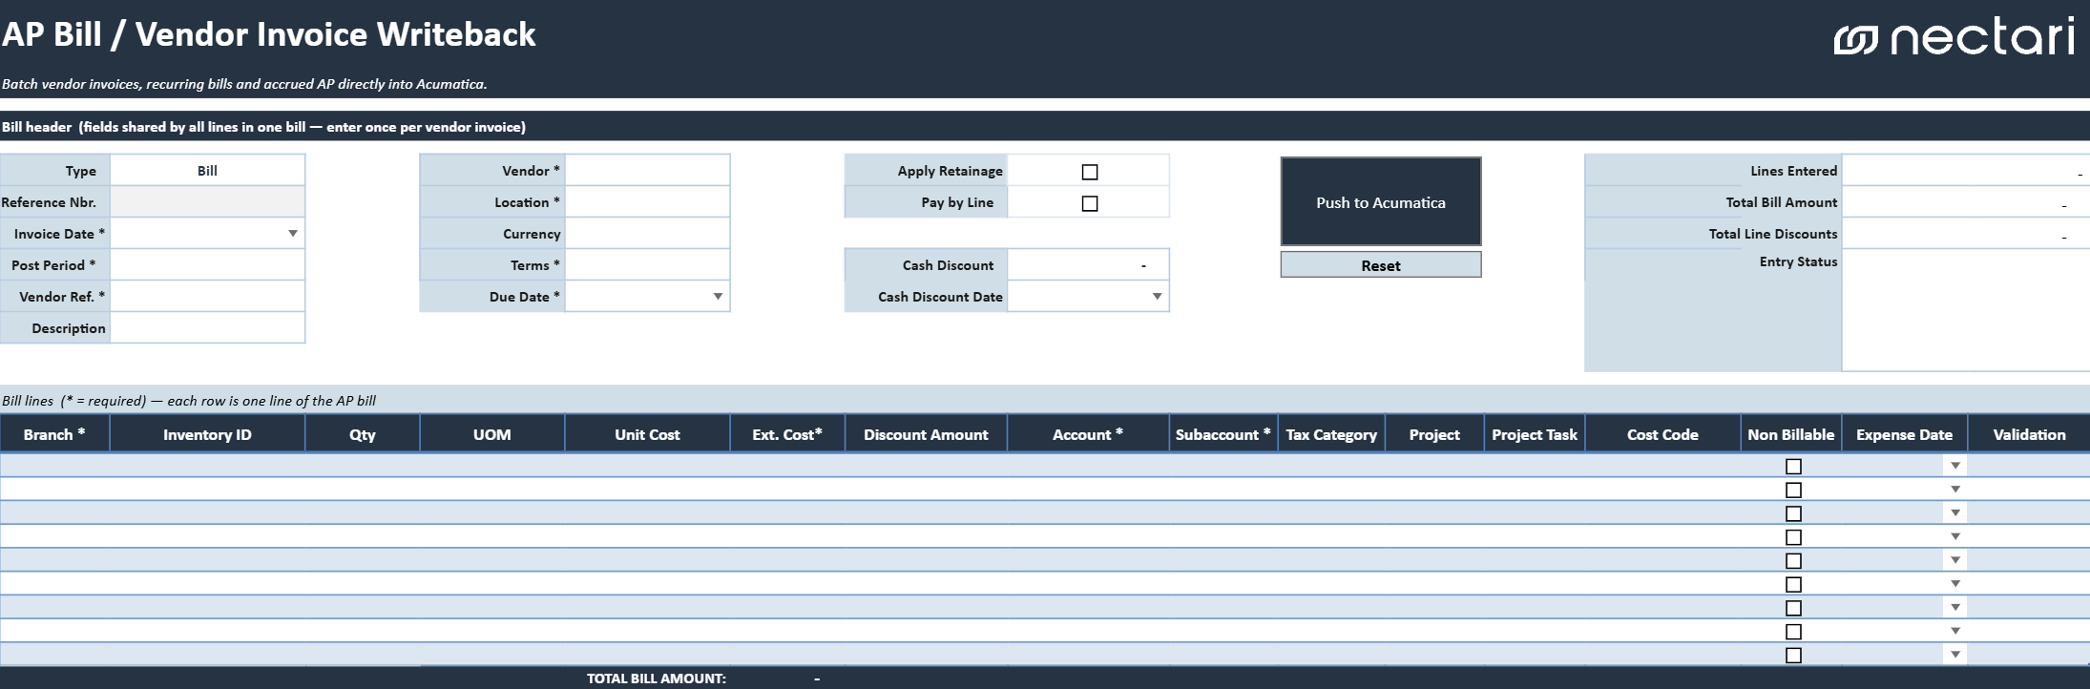Screen dimensions: 2090x689
Task: Tick Non Billable checkbox in ninth bill line
Action: click(x=1793, y=656)
